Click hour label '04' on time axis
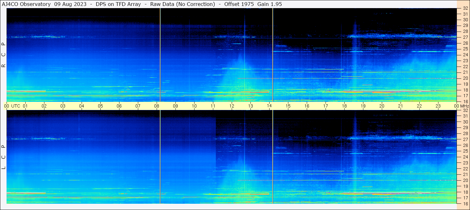This screenshot has width=470, height=210. 82,106
